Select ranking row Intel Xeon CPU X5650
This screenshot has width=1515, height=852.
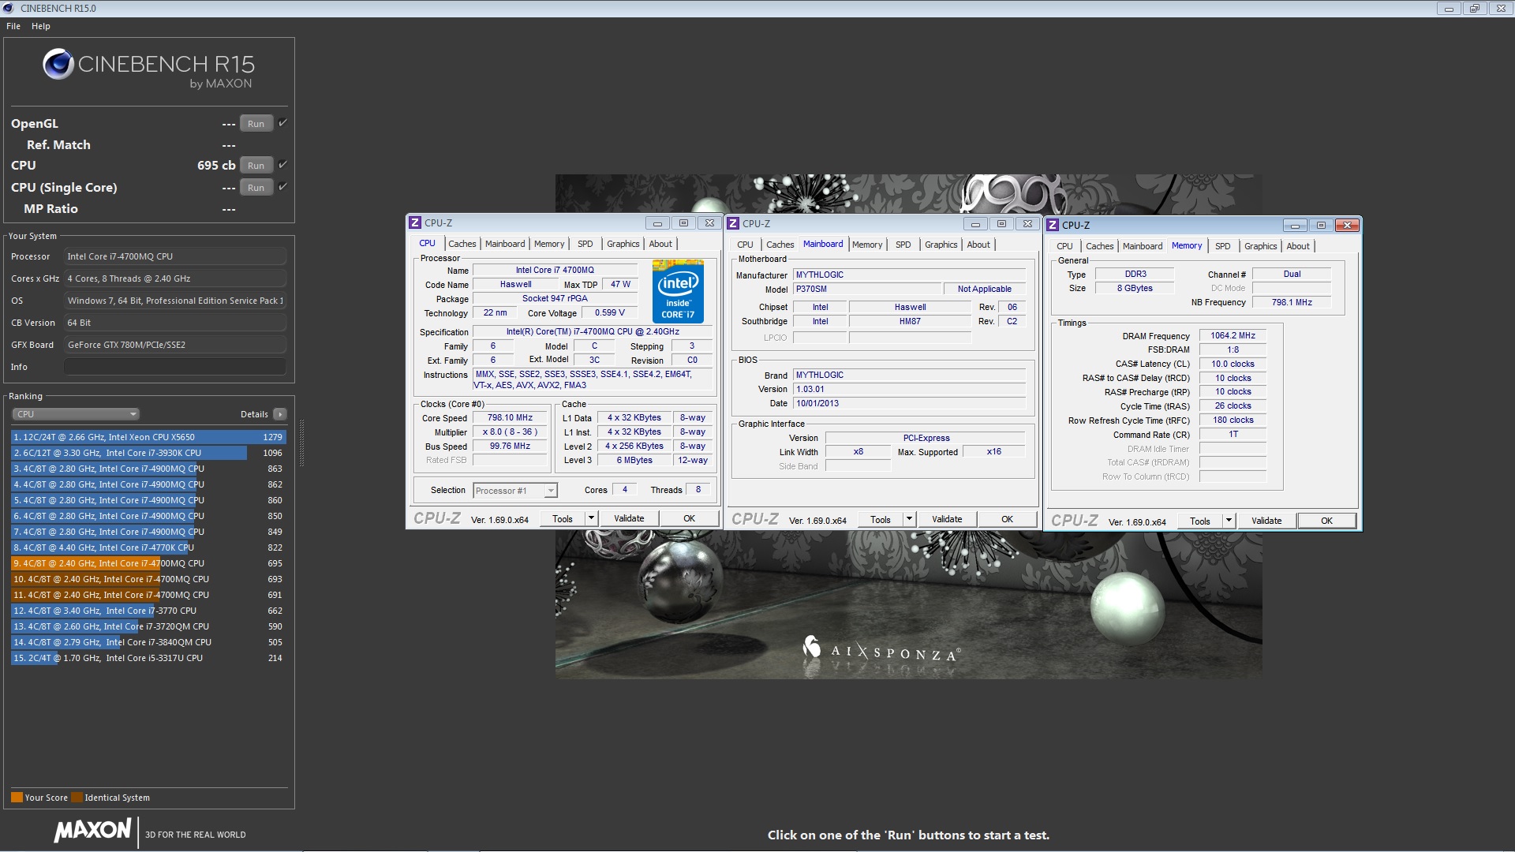coord(148,437)
